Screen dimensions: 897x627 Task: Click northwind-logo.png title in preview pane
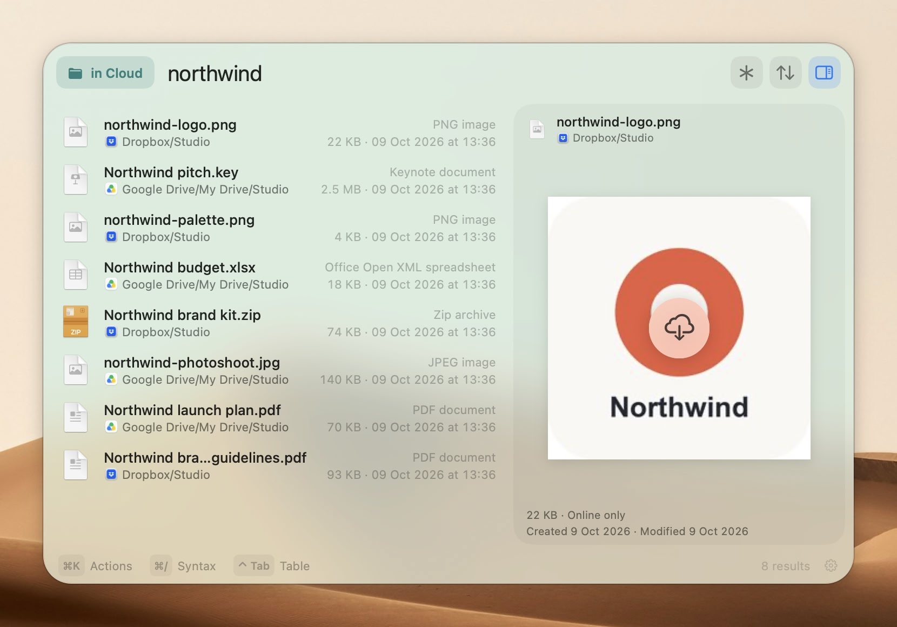coord(619,122)
